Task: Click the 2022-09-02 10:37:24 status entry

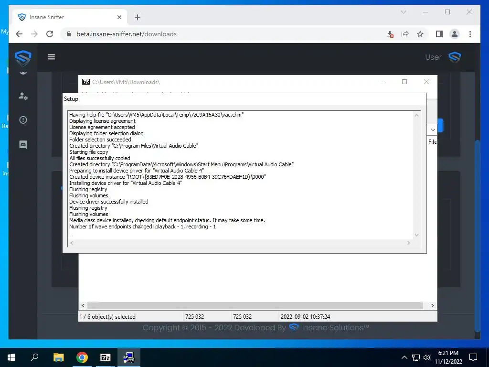Action: point(305,316)
